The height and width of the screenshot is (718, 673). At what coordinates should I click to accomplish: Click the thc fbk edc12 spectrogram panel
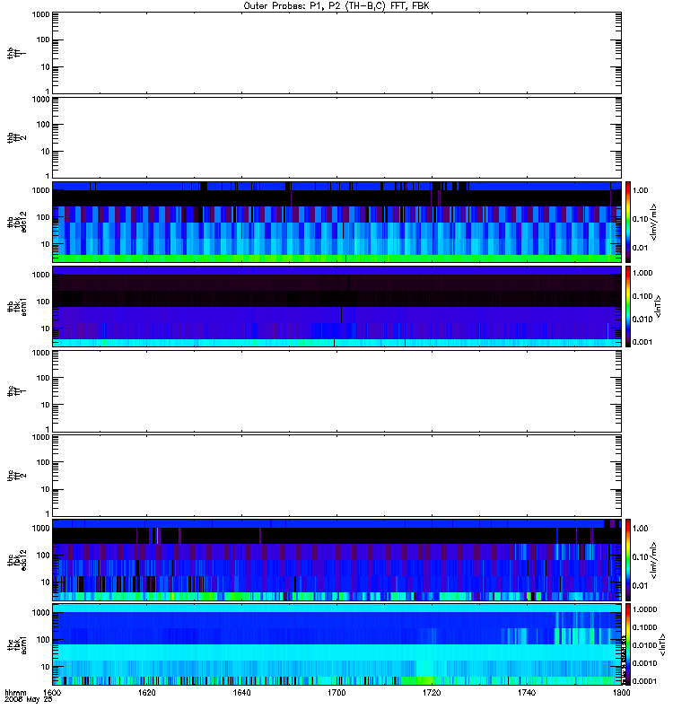(x=336, y=560)
